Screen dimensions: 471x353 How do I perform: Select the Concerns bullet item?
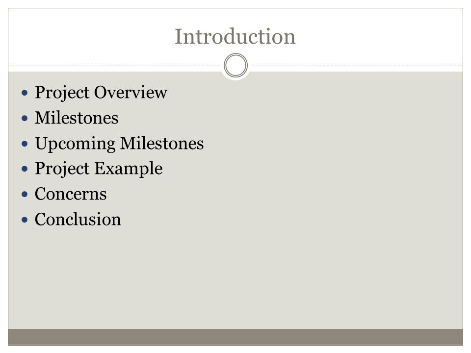coord(71,194)
